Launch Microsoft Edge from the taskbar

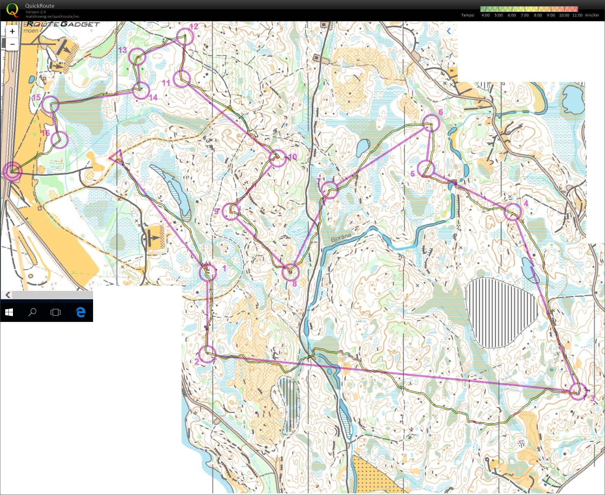coord(80,312)
